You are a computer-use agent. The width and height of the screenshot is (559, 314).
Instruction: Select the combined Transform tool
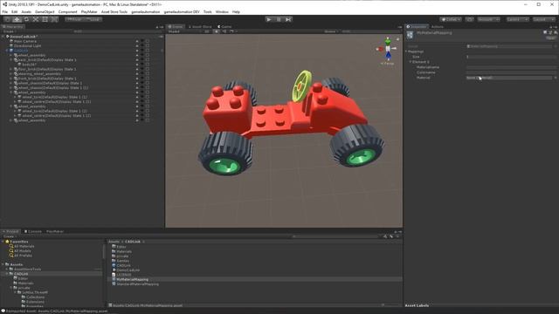point(54,19)
